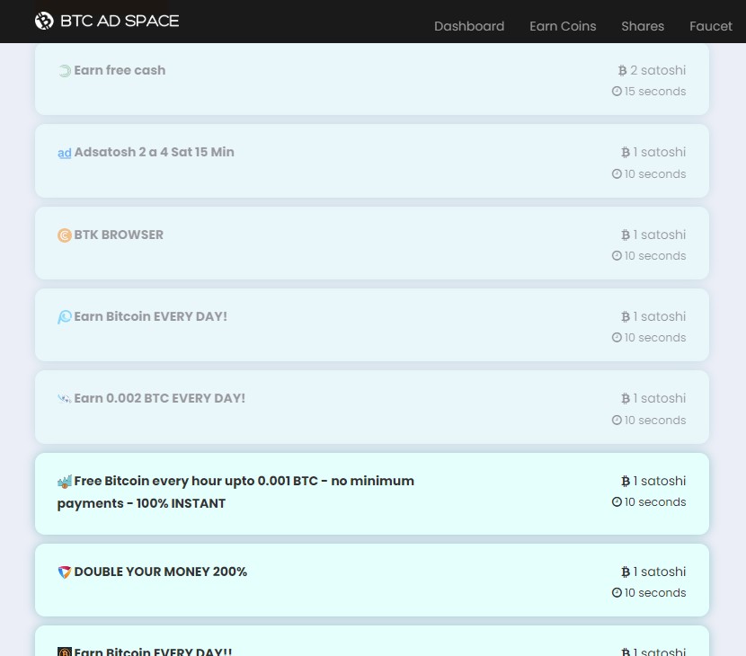Screen dimensions: 746x656
Task: Click the bitcoin symbol in the BTK BROWSER row
Action: 626,235
